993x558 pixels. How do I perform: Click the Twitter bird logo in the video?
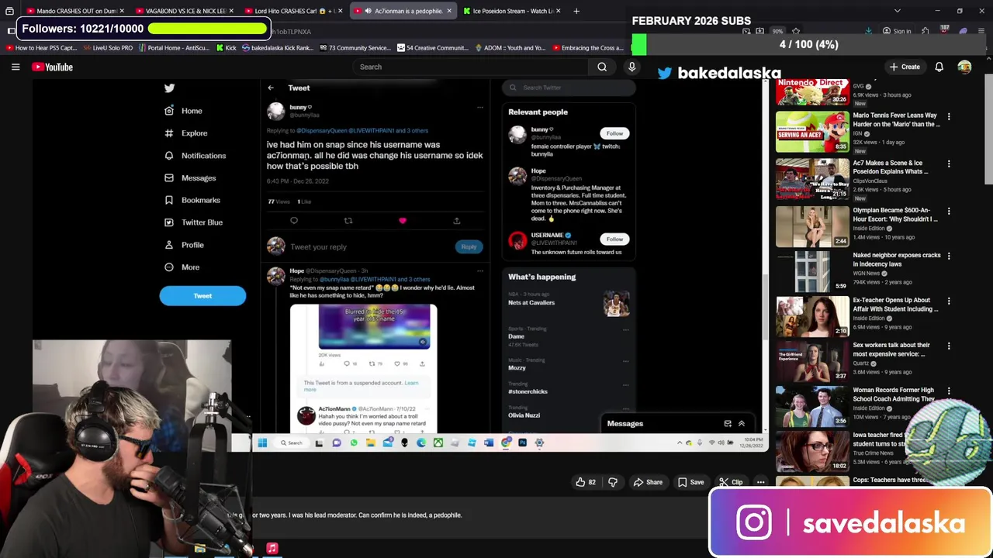(x=169, y=88)
